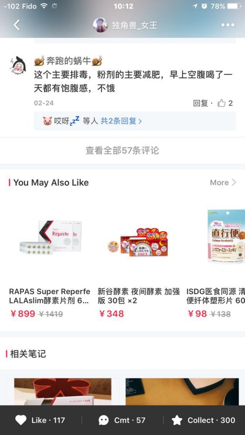Expand the 共2条回复 replies link
Viewport: 245px width, 435px height.
pos(121,121)
